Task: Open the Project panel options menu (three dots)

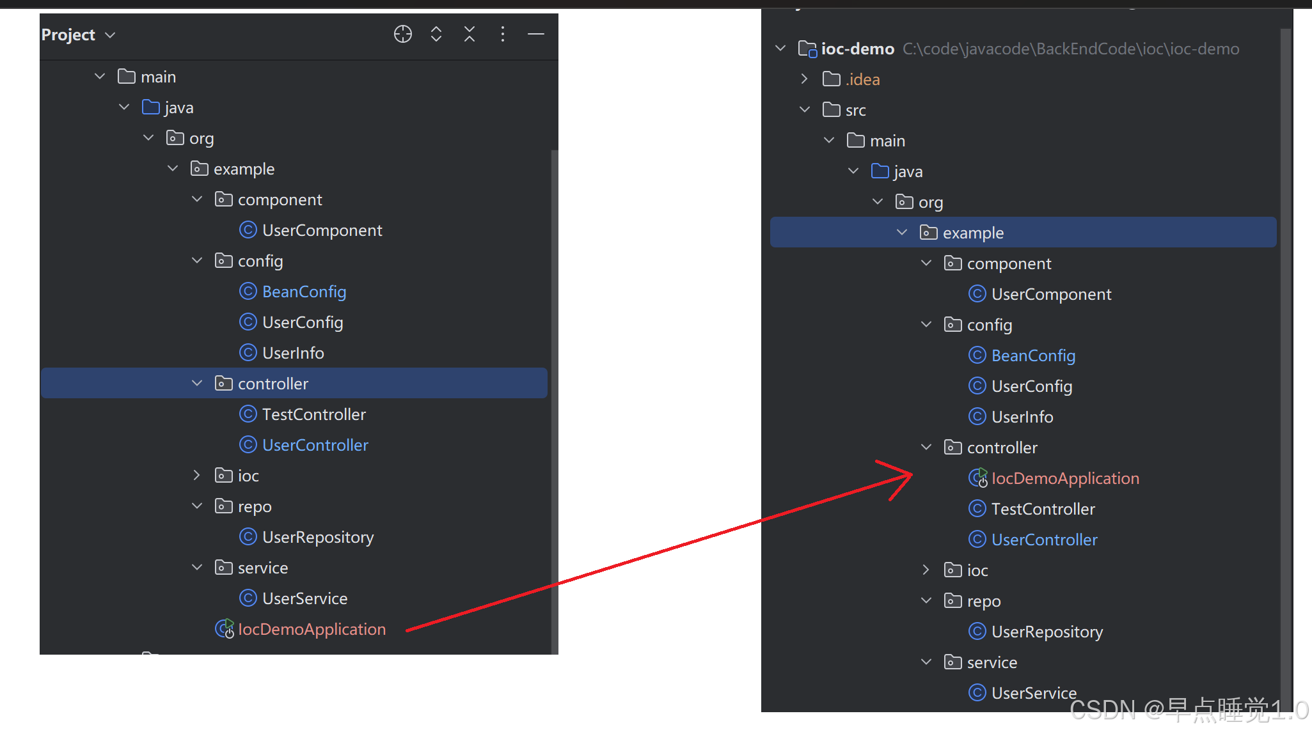Action: point(503,34)
